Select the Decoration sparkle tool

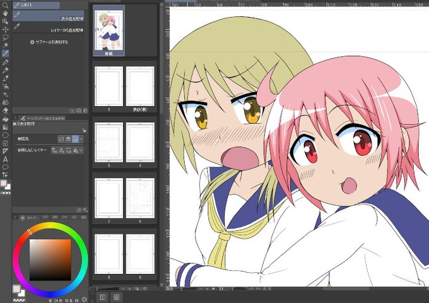5,95
